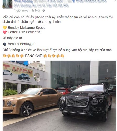Click the red car in the photo background
Viewport: 117px width, 131px height.
pos(65,91)
